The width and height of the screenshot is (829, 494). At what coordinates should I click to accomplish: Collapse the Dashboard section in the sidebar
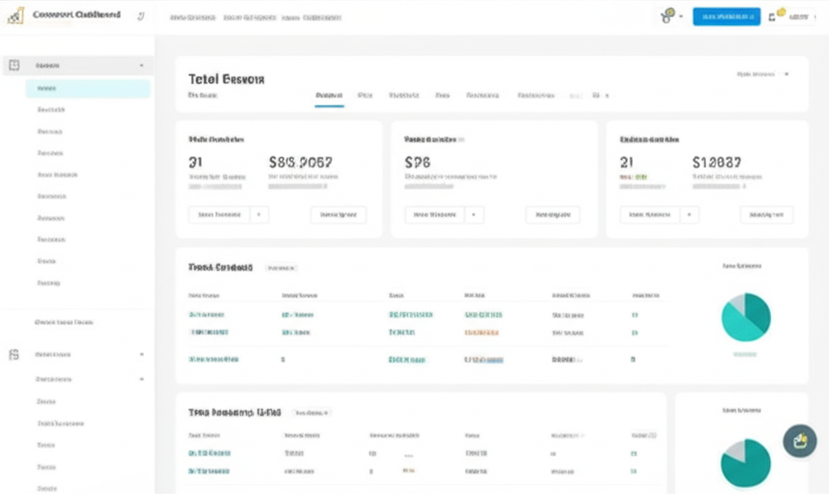(143, 65)
